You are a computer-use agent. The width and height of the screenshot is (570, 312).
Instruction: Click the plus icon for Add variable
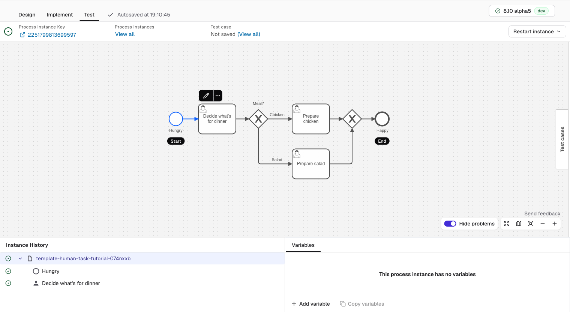click(x=294, y=304)
